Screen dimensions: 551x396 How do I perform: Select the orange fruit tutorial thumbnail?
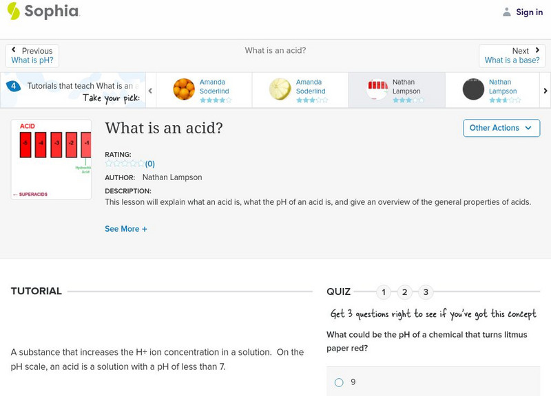pos(184,89)
